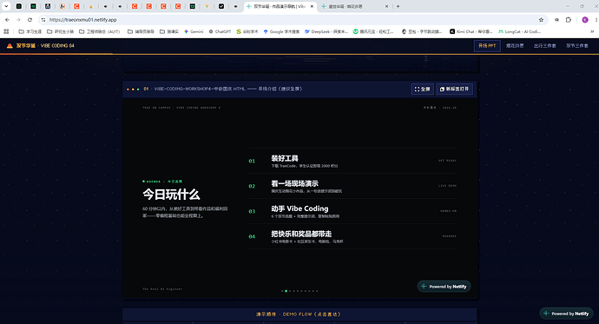Viewport: 599px width, 324px height.
Task: Open the apps grid icon in bookmarks bar
Action: click(x=6, y=32)
